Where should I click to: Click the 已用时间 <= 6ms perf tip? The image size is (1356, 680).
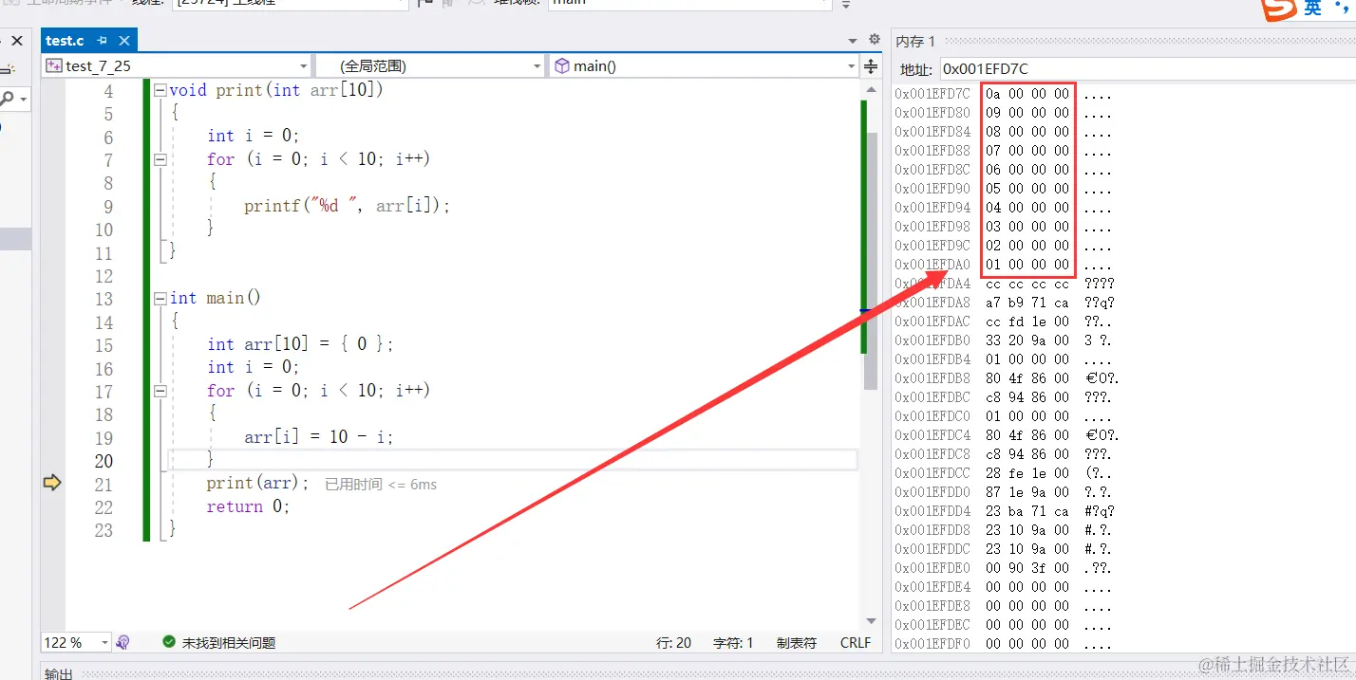point(381,484)
